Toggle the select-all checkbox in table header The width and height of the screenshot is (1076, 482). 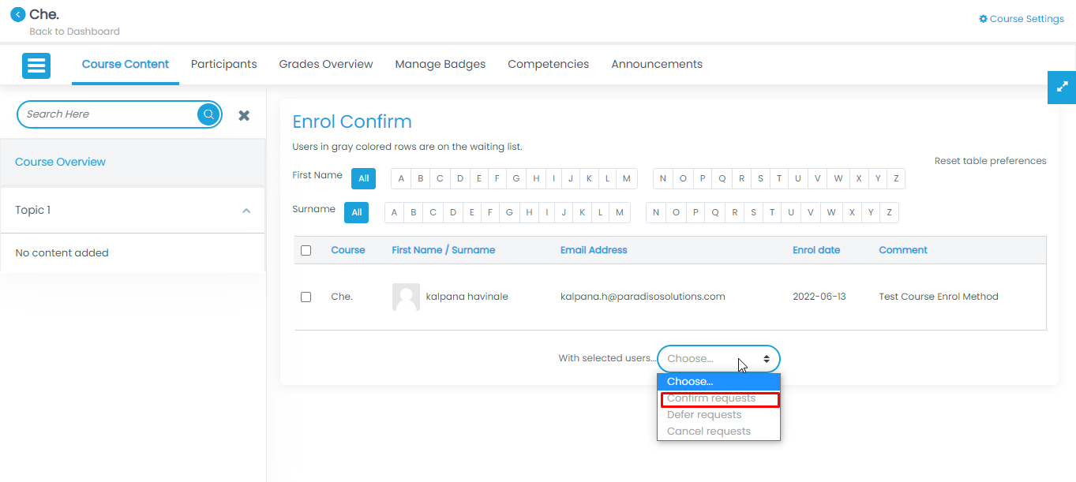point(306,251)
